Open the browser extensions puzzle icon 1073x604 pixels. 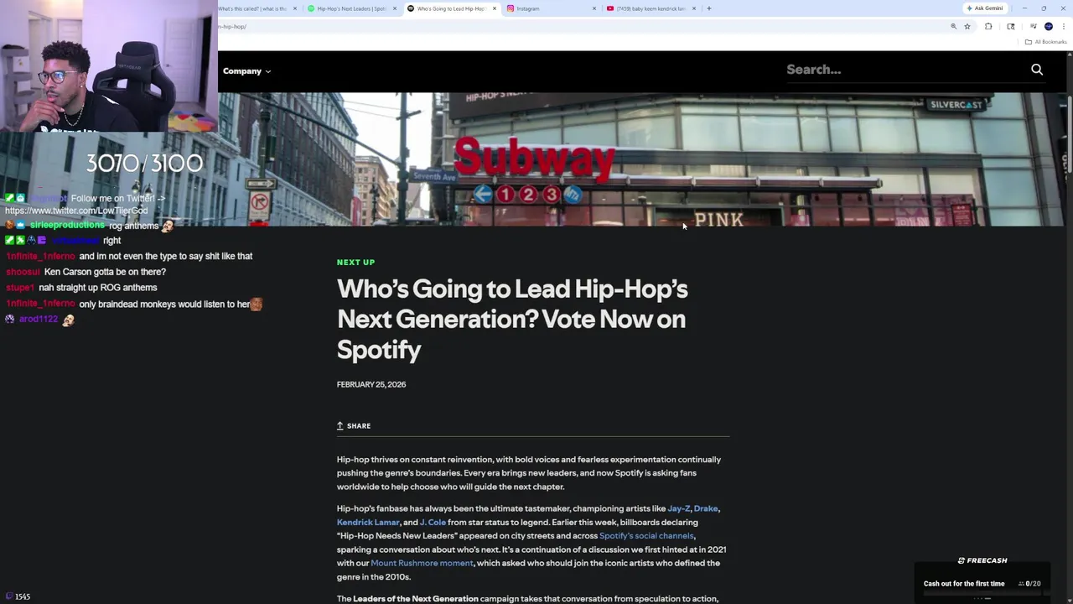coord(988,27)
